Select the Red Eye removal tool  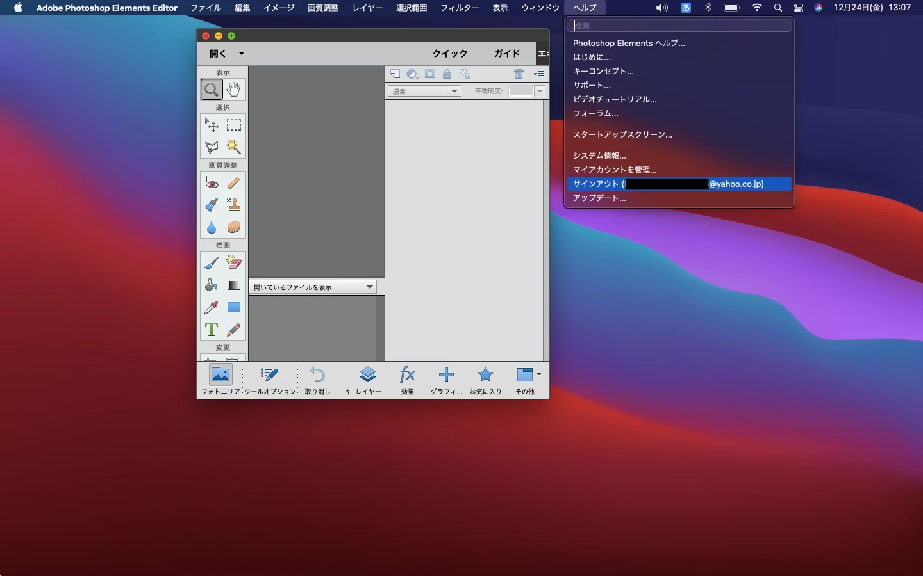coord(212,183)
